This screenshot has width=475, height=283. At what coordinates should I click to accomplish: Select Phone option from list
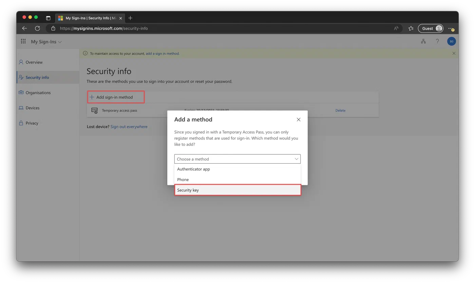point(237,180)
